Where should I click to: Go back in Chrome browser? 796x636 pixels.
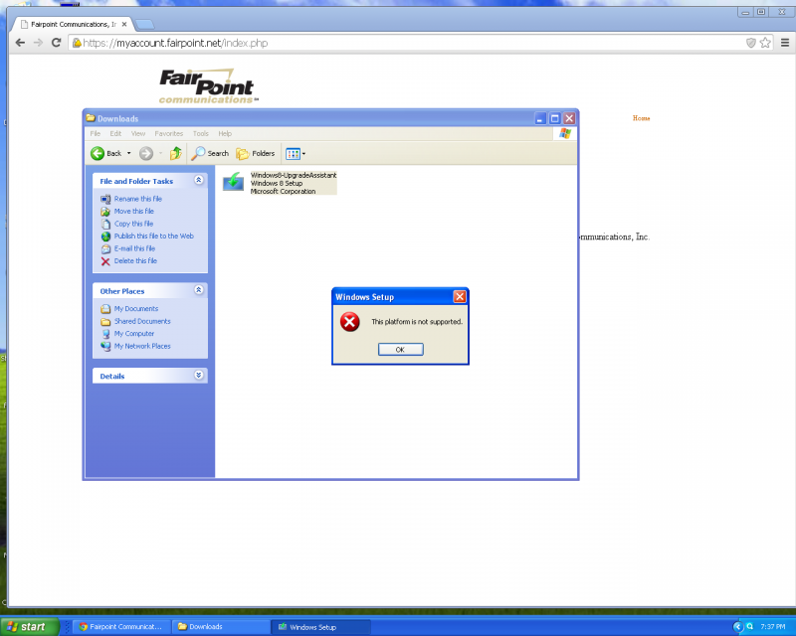pyautogui.click(x=20, y=43)
